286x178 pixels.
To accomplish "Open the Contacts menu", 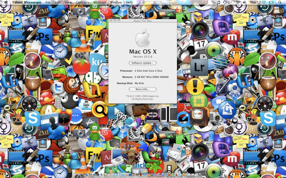I will click(x=82, y=2).
